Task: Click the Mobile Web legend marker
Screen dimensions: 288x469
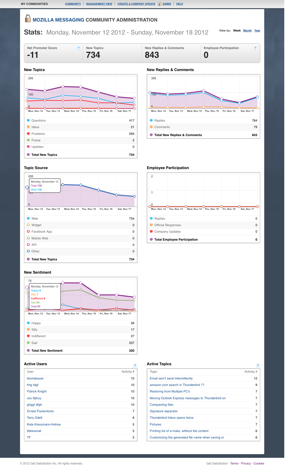Action: click(28, 238)
